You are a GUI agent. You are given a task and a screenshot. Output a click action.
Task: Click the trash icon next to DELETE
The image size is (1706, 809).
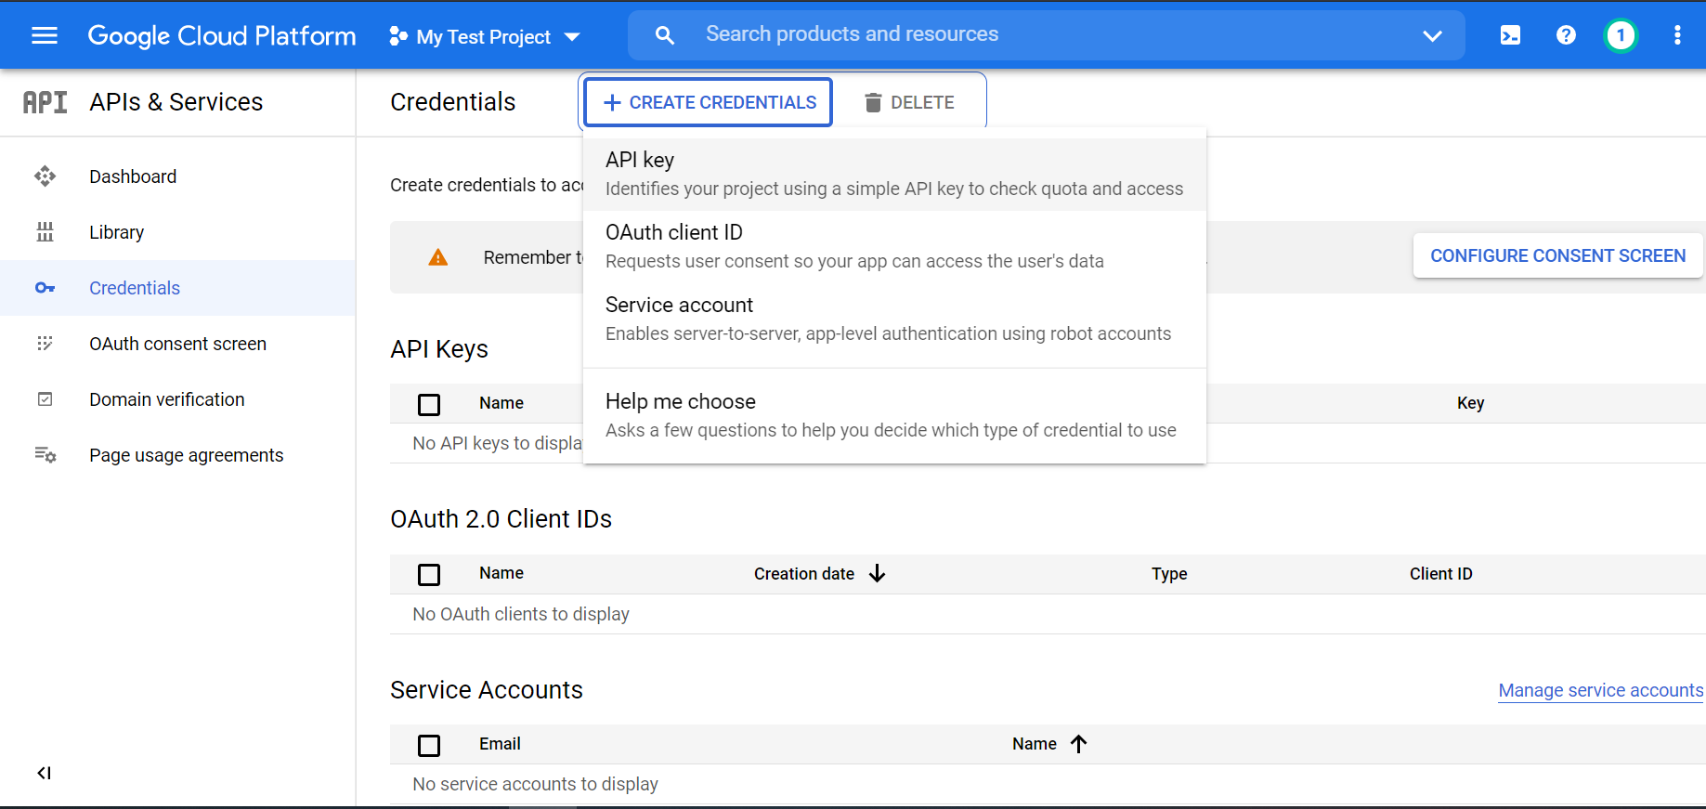tap(873, 102)
